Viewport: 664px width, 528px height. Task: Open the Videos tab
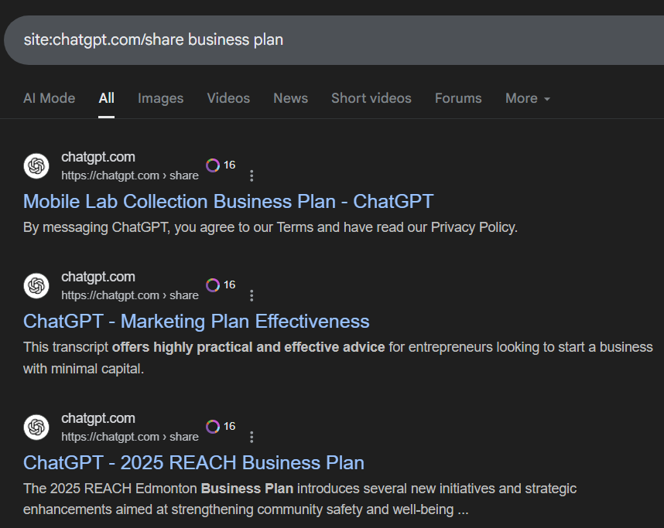[x=228, y=98]
